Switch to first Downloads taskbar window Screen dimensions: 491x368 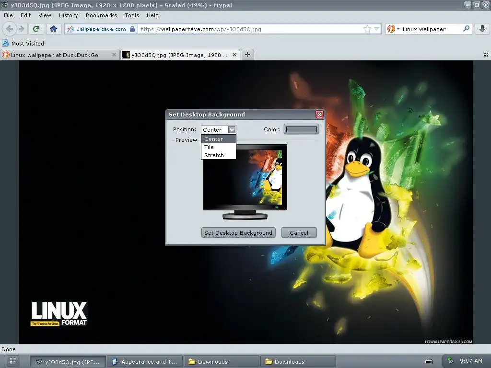pos(222,362)
